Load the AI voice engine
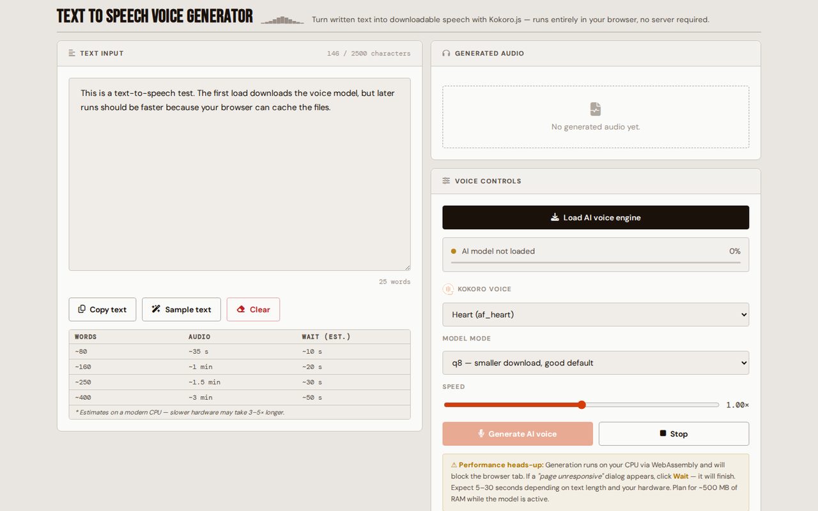This screenshot has height=511, width=818. pyautogui.click(x=596, y=217)
